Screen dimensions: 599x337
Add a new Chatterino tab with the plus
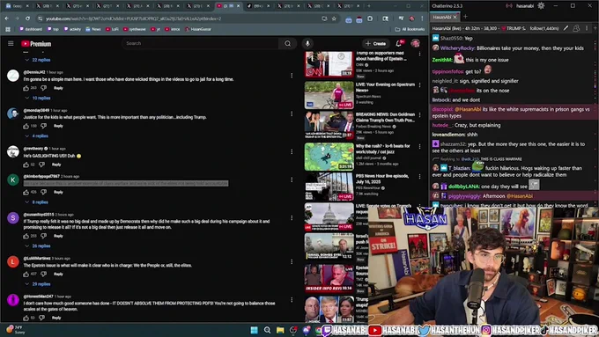[x=465, y=17]
